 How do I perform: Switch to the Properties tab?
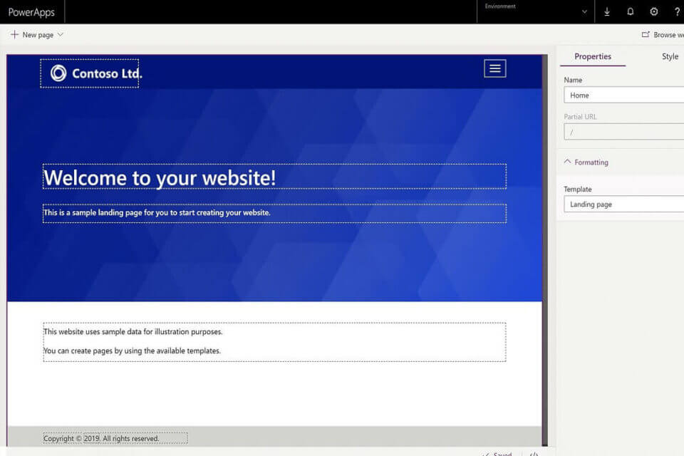click(x=593, y=56)
